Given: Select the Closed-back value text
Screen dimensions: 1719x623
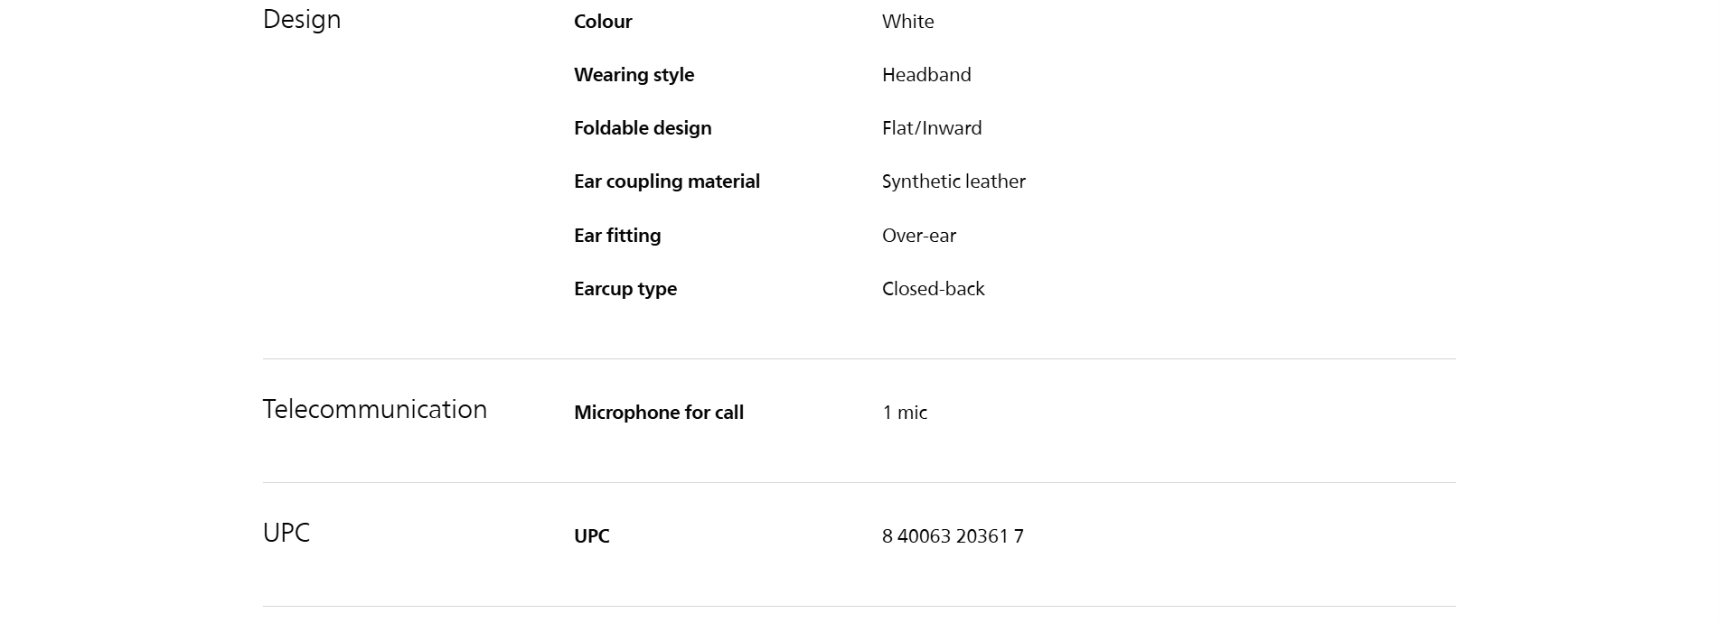Looking at the screenshot, I should pyautogui.click(x=933, y=289).
